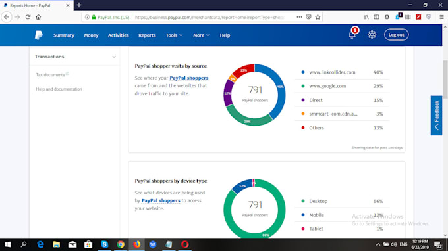Open Skype from taskbar
This screenshot has width=448, height=251.
(104, 244)
